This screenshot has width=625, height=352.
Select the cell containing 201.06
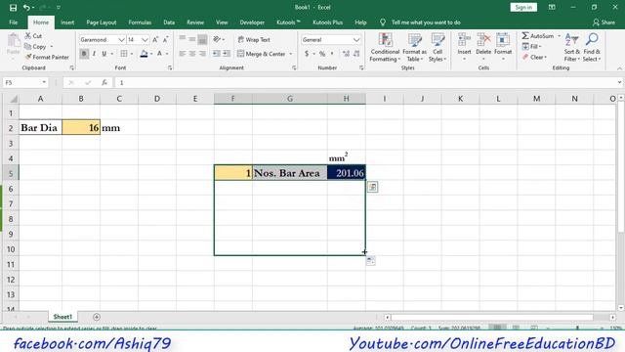click(x=347, y=173)
